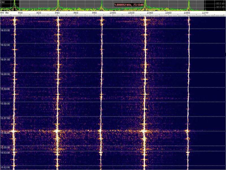Pick the 15:53:00 time marker
The height and width of the screenshot is (170, 226).
pos(5,153)
